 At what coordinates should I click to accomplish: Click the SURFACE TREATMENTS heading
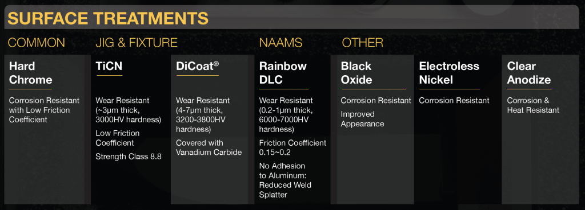coord(108,18)
